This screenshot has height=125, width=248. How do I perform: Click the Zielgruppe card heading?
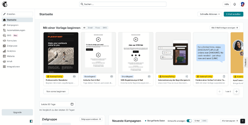pos(50,119)
